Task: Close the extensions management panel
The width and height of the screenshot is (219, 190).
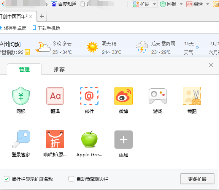Action: click(x=211, y=65)
